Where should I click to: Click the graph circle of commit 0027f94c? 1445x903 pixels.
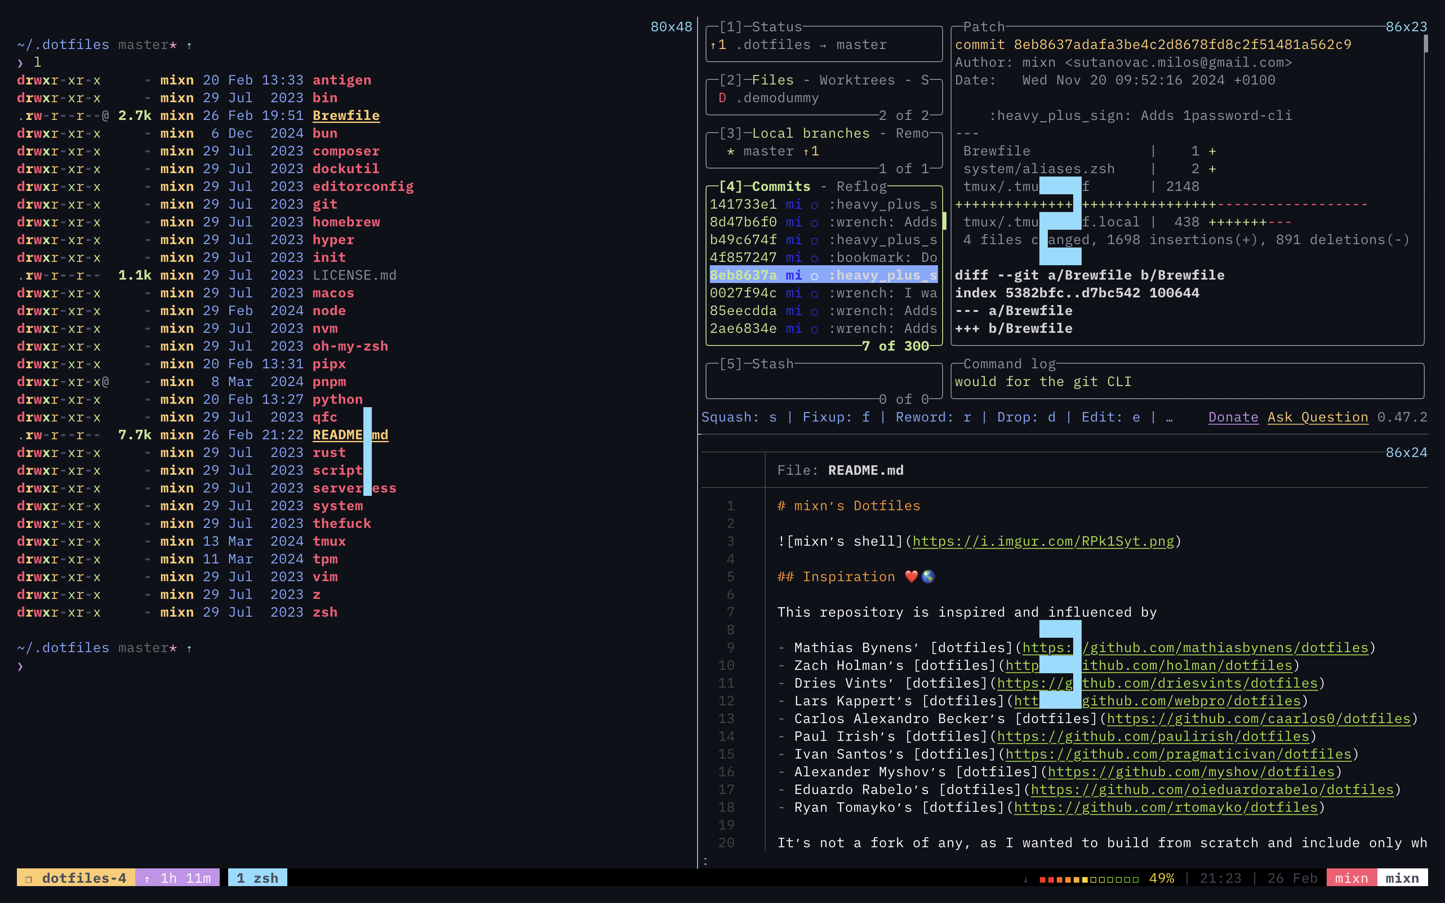point(814,294)
